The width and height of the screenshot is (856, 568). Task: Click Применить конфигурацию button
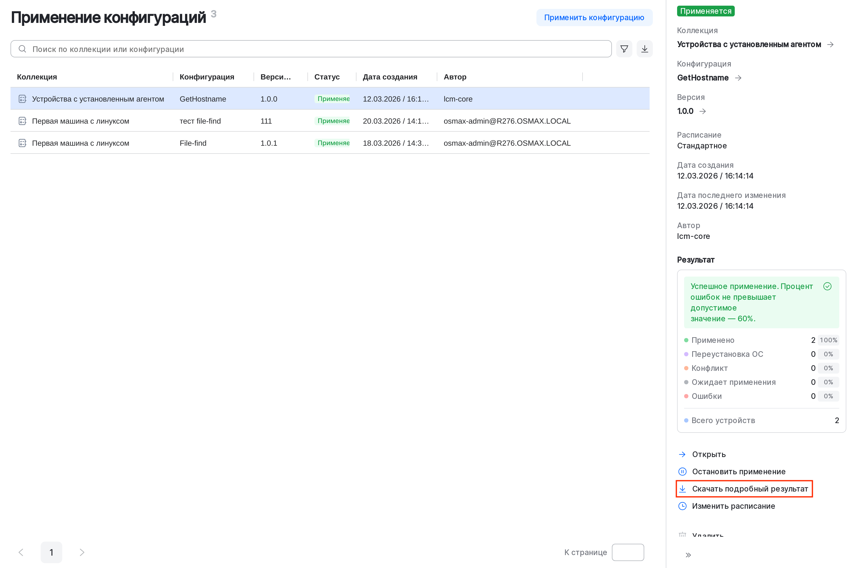tap(594, 17)
